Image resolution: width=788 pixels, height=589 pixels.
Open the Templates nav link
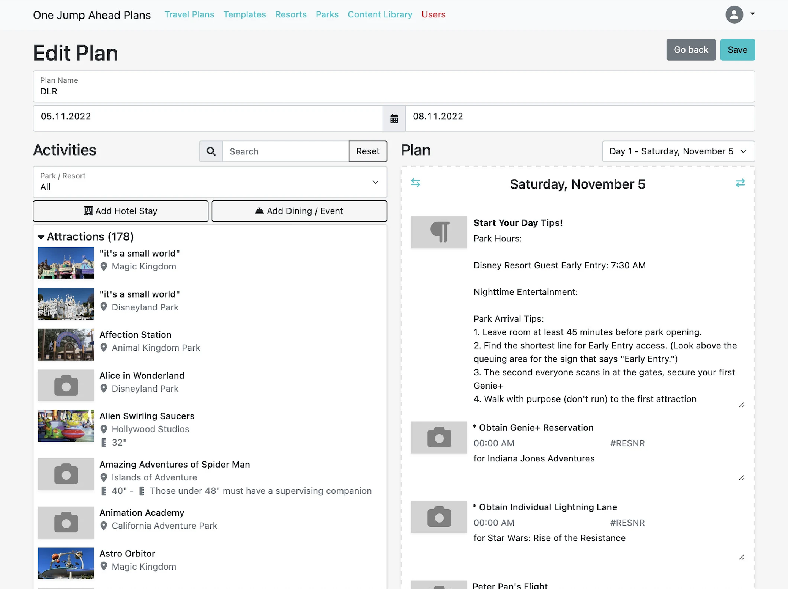(244, 14)
